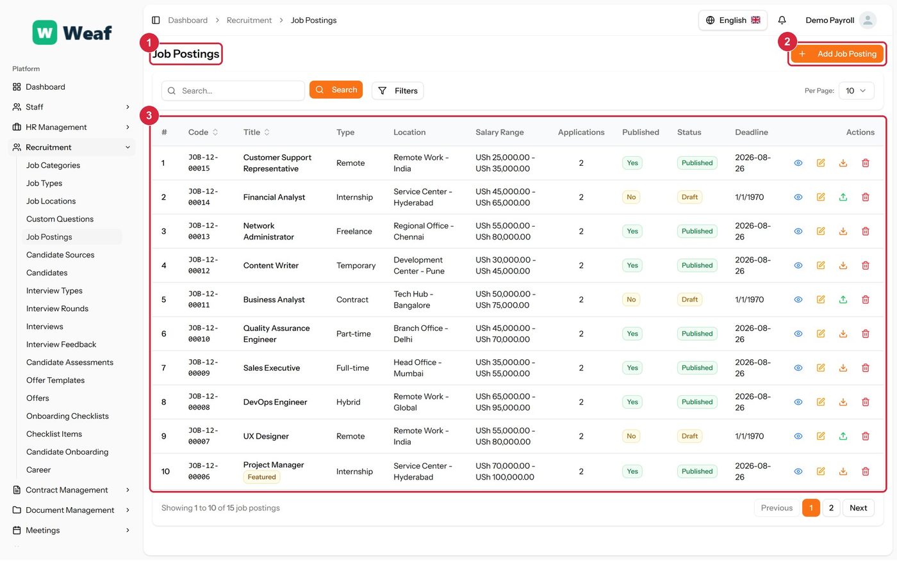Edit the Financial Analyst posting
Viewport: 897px width, 566px height.
pyautogui.click(x=821, y=197)
